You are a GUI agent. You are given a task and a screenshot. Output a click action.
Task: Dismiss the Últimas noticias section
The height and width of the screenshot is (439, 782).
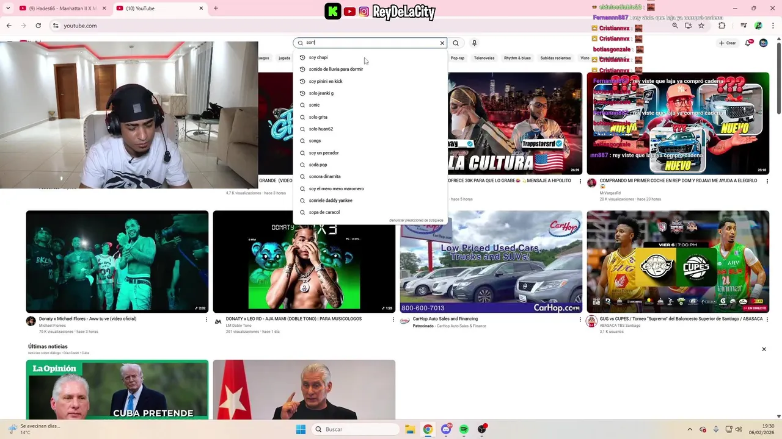pyautogui.click(x=764, y=349)
